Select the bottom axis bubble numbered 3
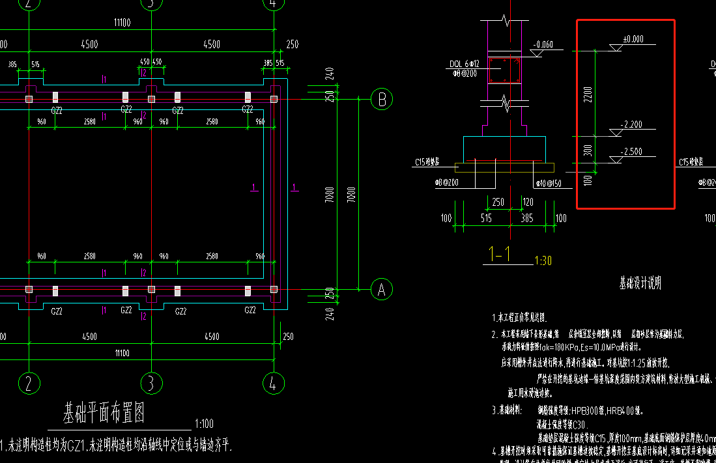Screen dimensions: 716x463 (x=152, y=384)
